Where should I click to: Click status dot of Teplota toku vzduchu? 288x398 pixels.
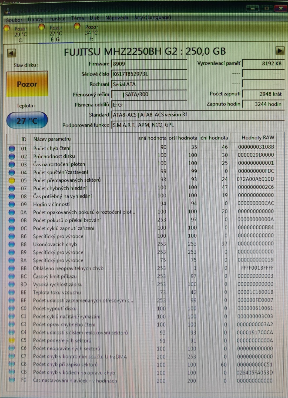coord(12,292)
